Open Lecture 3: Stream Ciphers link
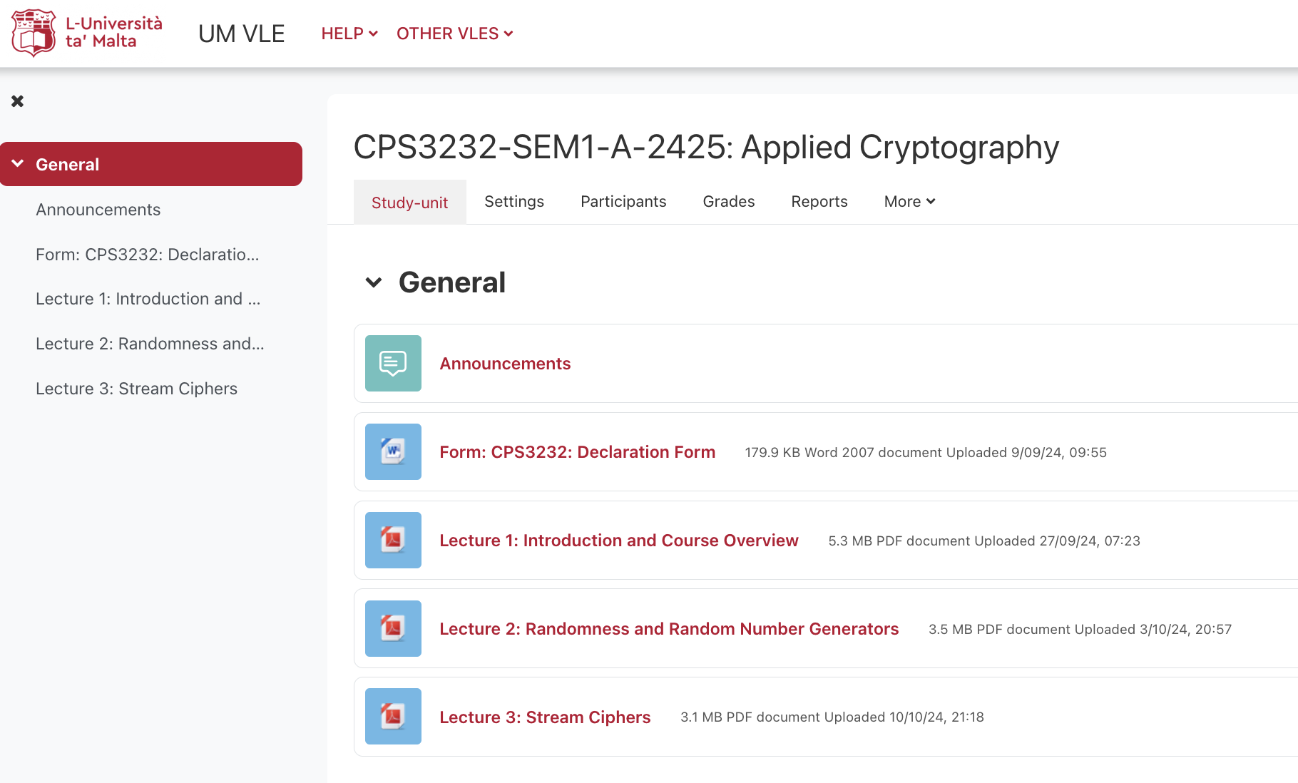The width and height of the screenshot is (1298, 783). (545, 717)
